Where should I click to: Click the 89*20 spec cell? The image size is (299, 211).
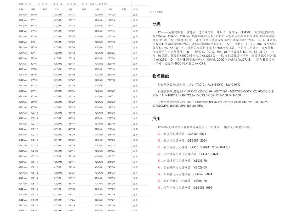34,69
